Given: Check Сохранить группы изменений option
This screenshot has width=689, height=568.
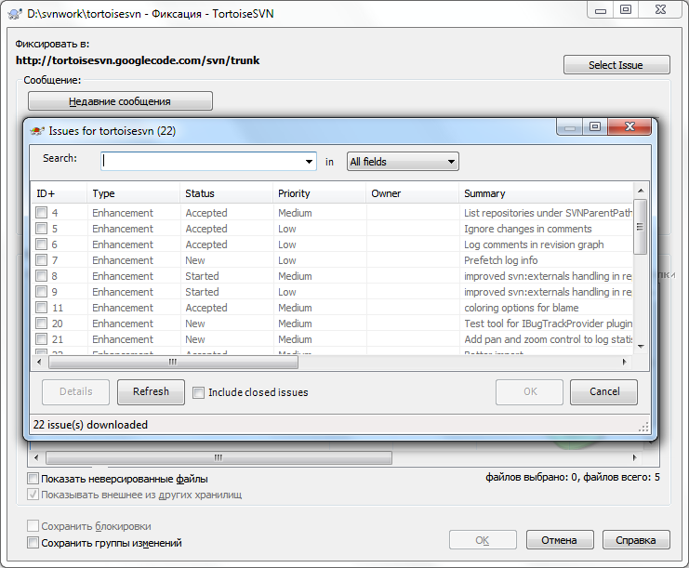Looking at the screenshot, I should tap(33, 543).
